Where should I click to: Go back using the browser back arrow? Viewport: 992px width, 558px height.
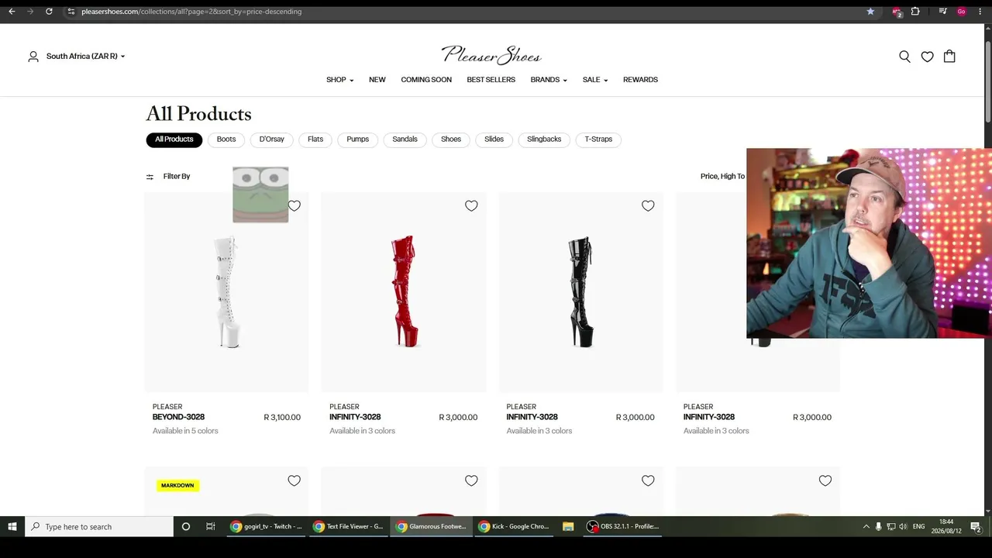12,12
